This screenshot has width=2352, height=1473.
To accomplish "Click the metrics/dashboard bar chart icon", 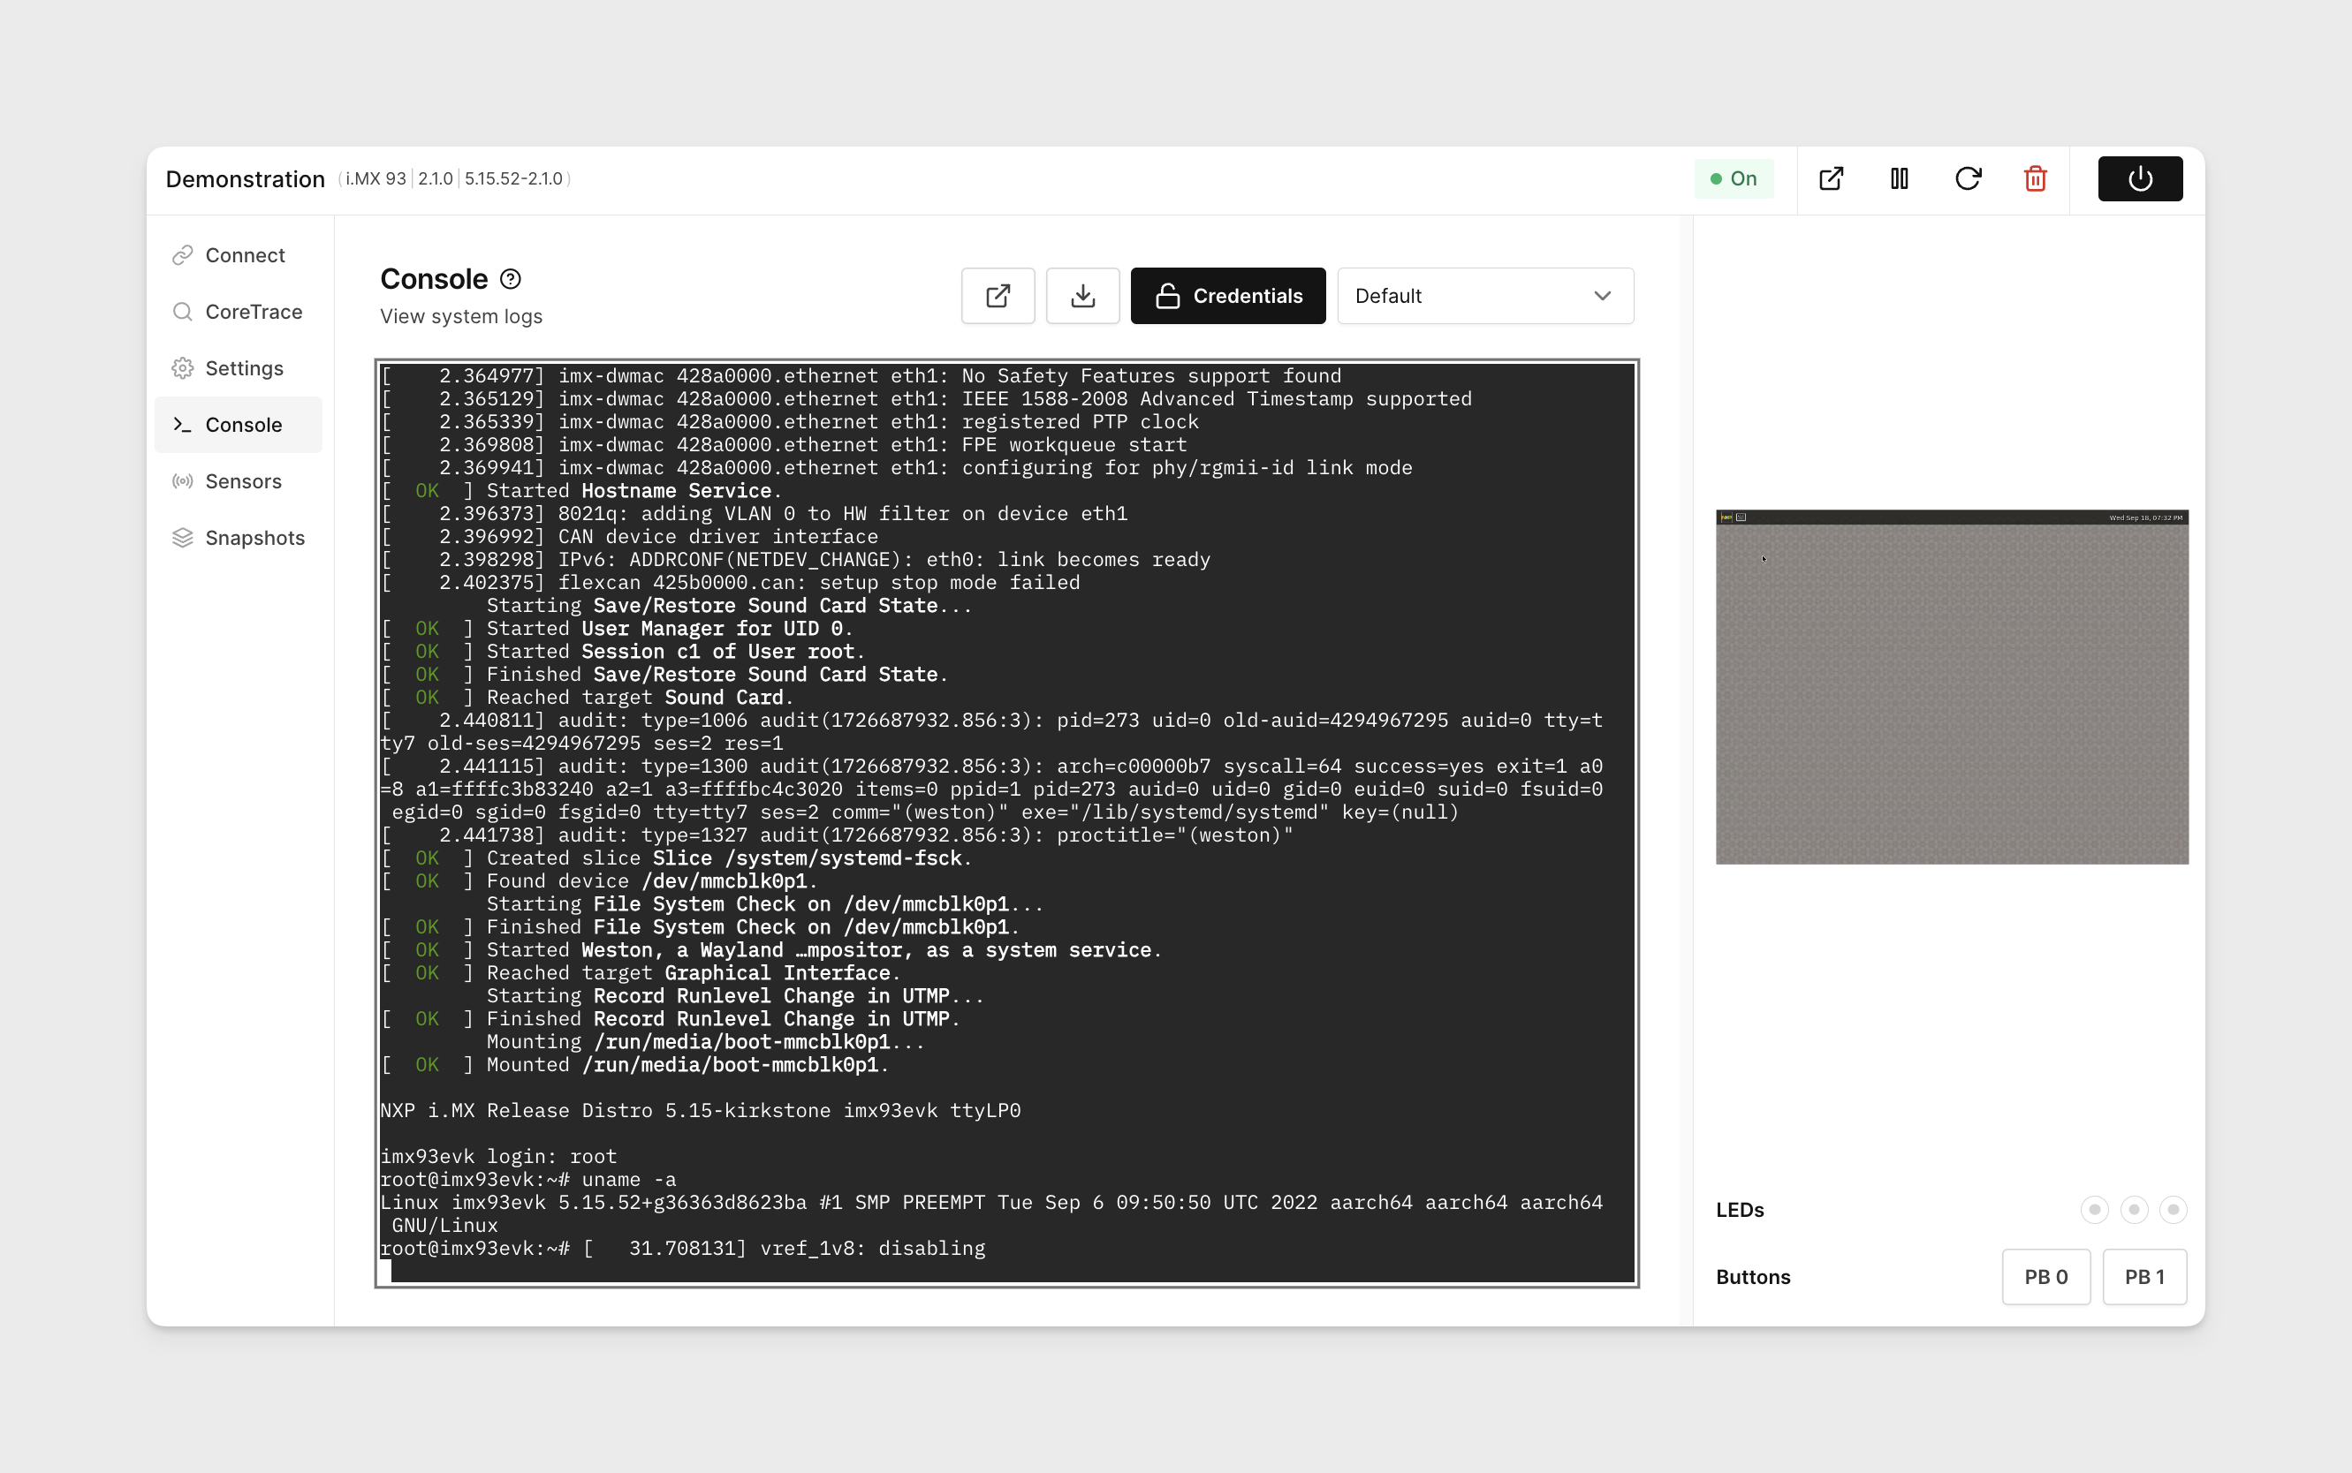I will 1901,178.
